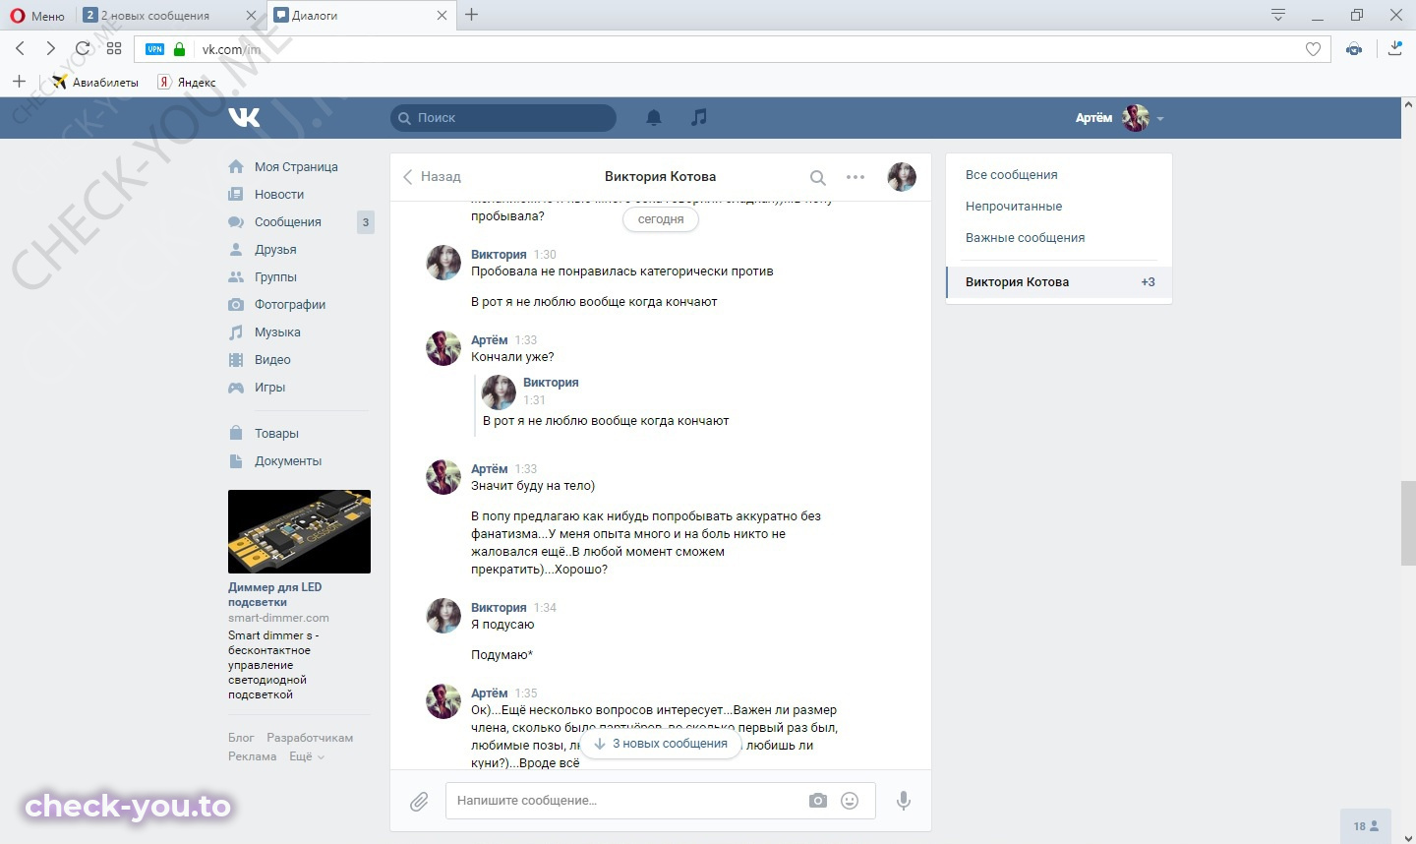Open the Opera tab list menu icon

coord(1278,15)
